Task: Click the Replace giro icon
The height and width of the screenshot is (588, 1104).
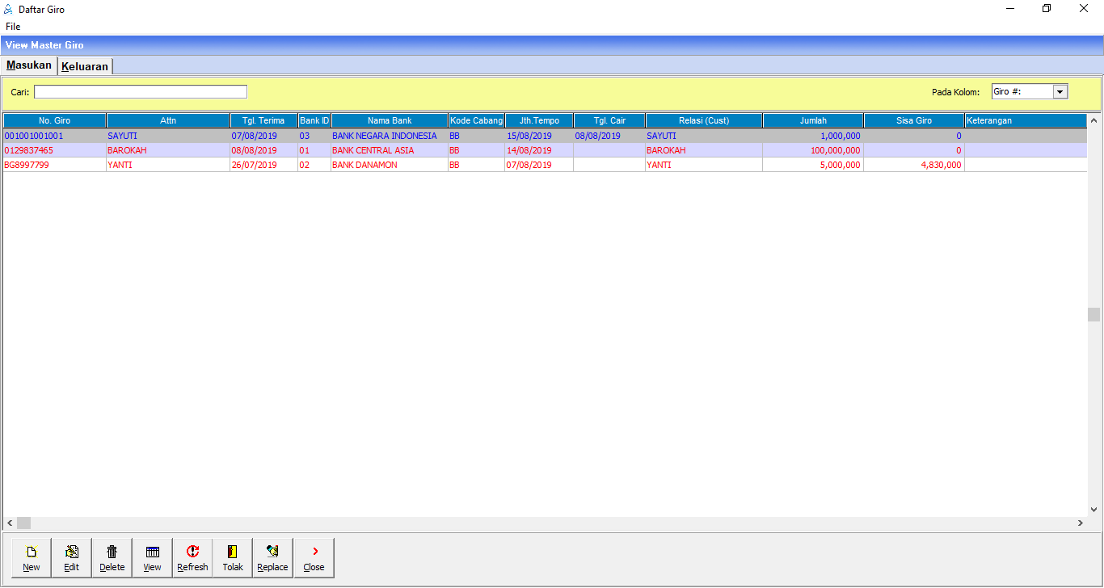Action: [x=272, y=552]
